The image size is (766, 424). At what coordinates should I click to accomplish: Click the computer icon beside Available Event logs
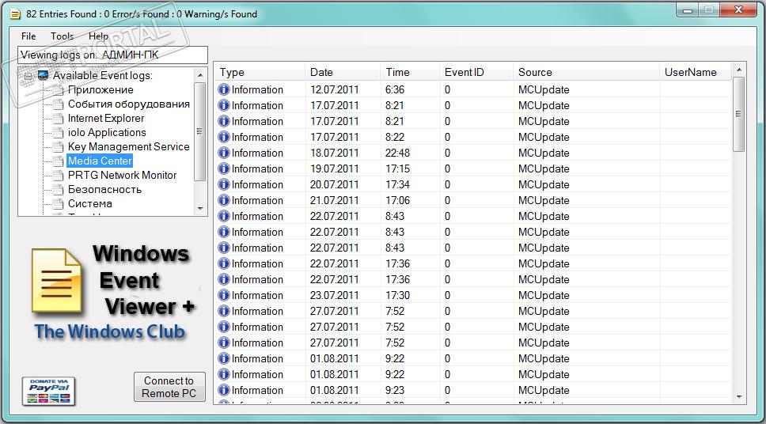43,75
